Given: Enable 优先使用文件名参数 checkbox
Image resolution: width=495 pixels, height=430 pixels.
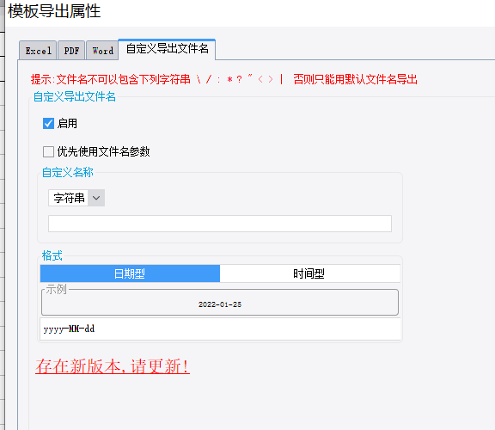Looking at the screenshot, I should pos(49,151).
